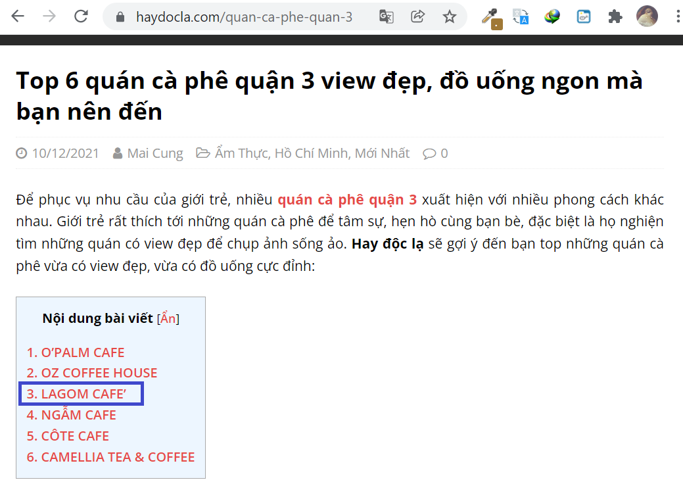683x482 pixels.
Task: Reload the current page
Action: (81, 16)
